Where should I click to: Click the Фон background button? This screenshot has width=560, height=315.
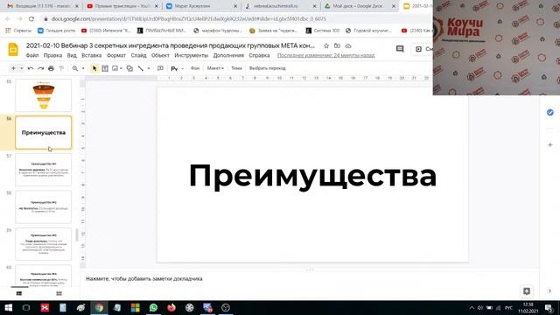click(x=195, y=68)
